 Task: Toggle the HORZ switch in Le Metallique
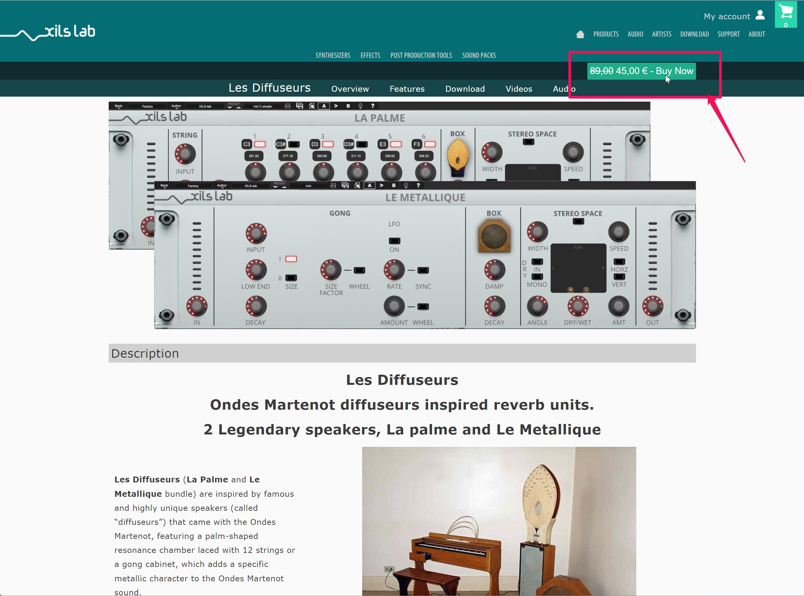click(x=619, y=261)
